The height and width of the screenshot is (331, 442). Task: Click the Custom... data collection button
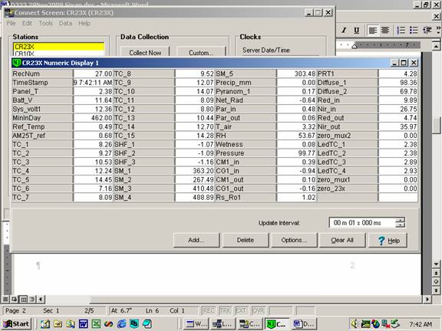point(201,52)
